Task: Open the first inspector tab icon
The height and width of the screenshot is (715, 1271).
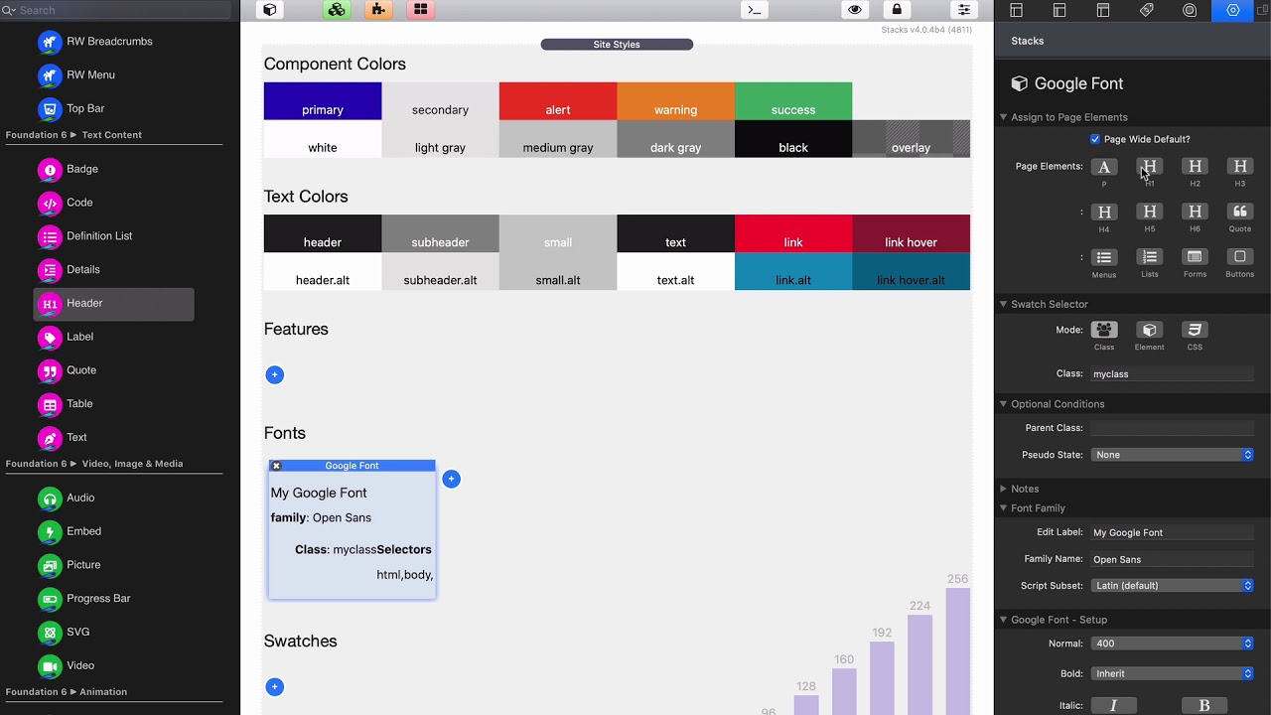Action: 1016,10
